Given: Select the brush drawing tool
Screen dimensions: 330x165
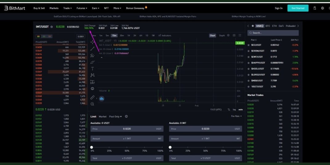Looking at the screenshot, I should 93,62.
